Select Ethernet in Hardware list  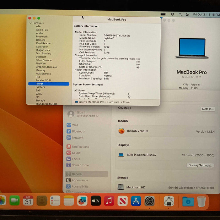[41, 57]
